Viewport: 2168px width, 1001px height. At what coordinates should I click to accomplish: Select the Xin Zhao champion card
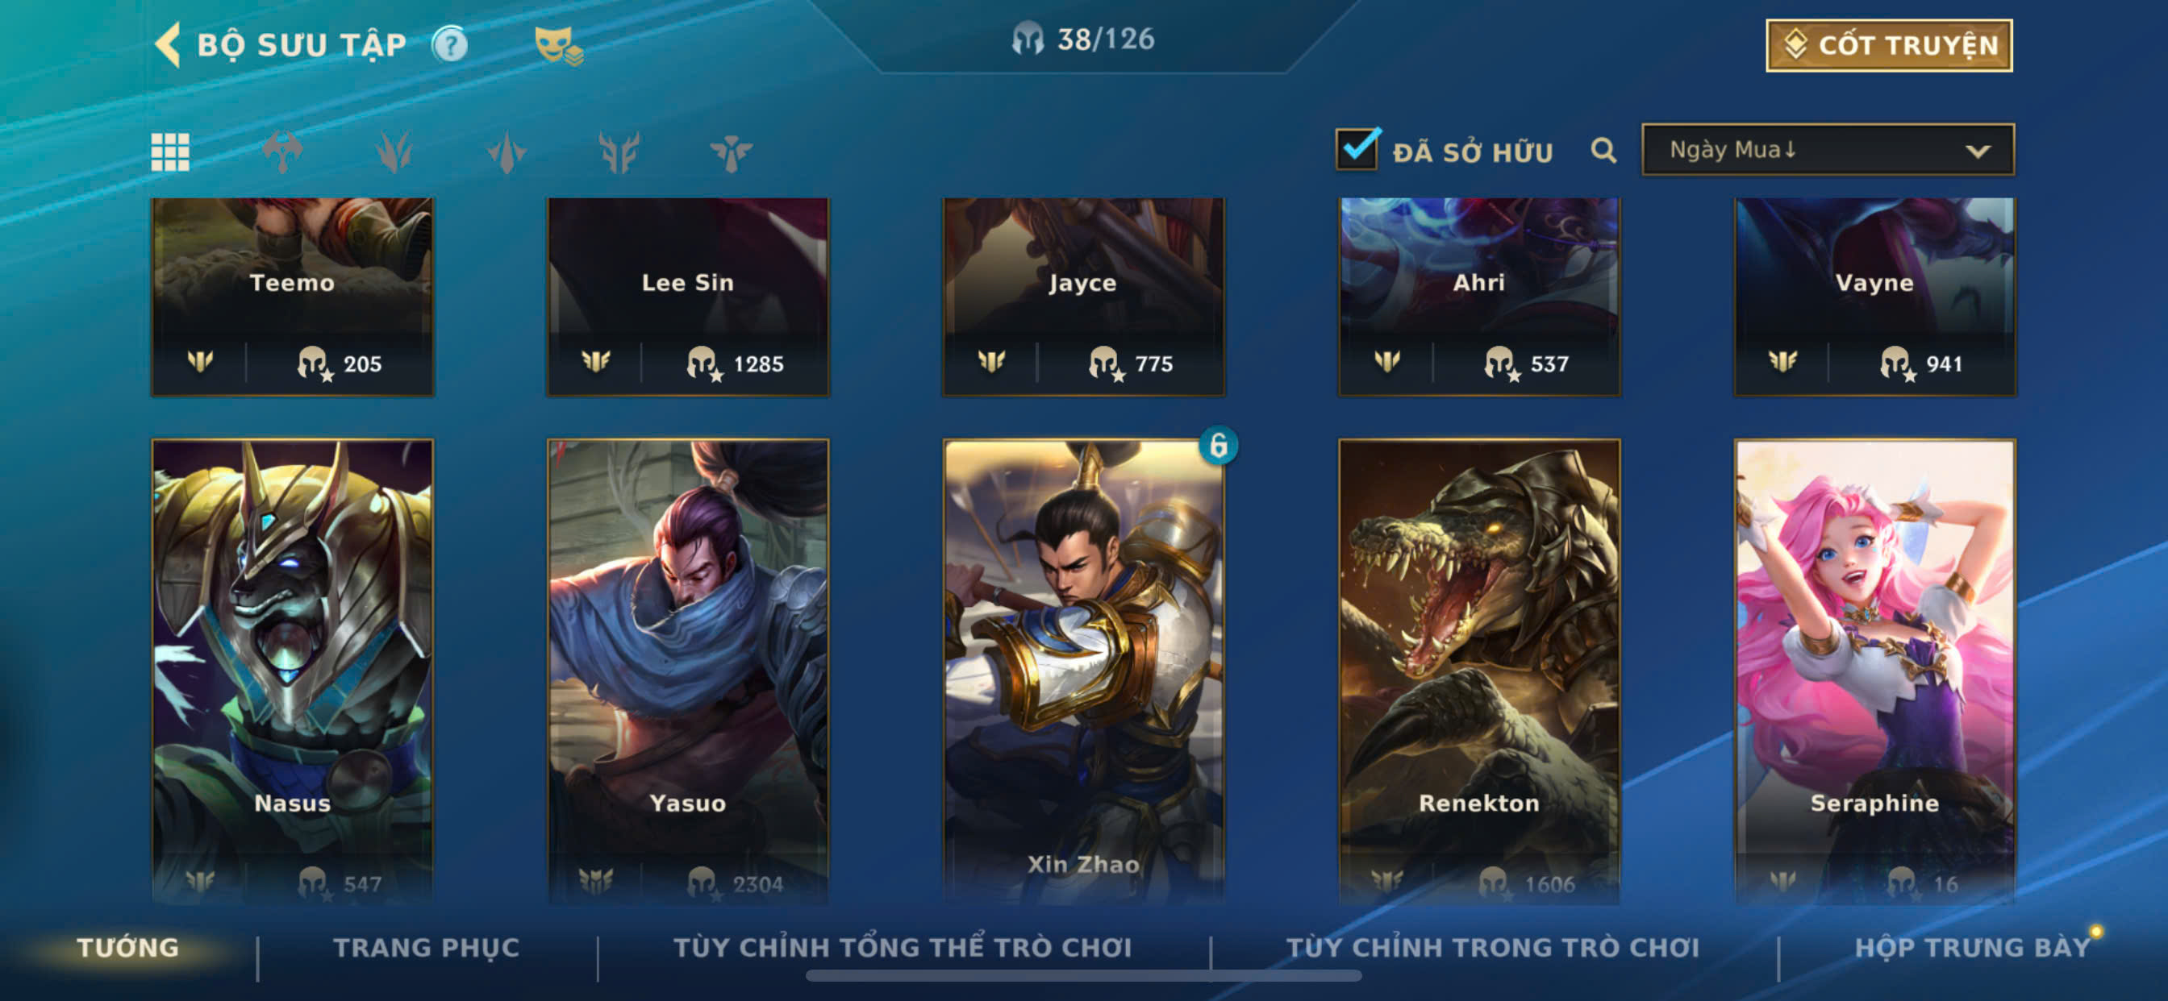pyautogui.click(x=1083, y=671)
